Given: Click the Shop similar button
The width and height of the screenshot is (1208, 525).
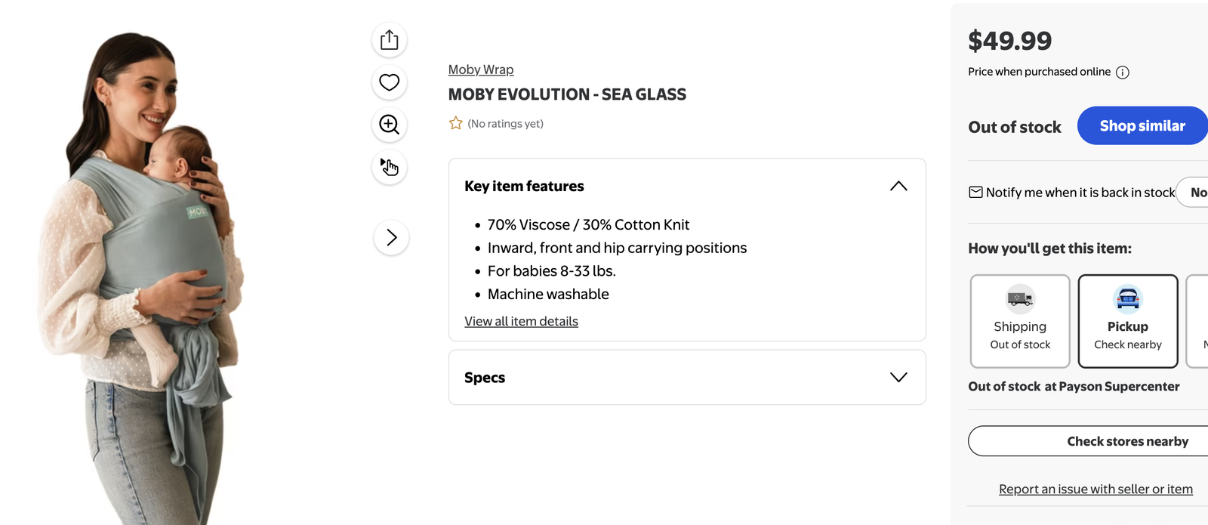Looking at the screenshot, I should 1142,125.
